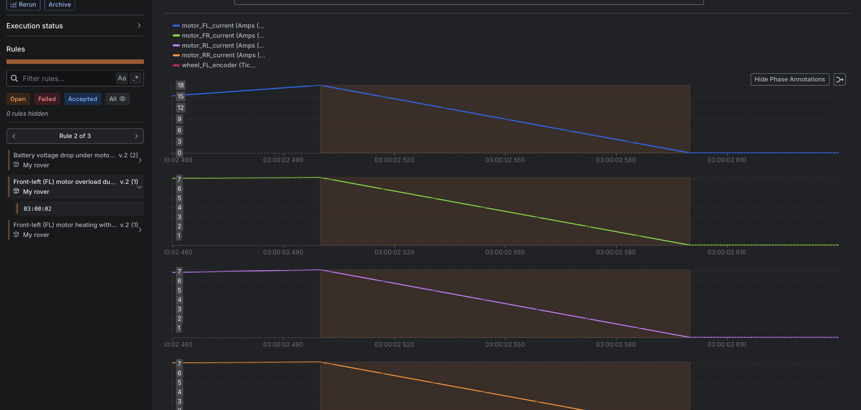Select the Open rules filter
This screenshot has height=410, width=861.
[18, 99]
